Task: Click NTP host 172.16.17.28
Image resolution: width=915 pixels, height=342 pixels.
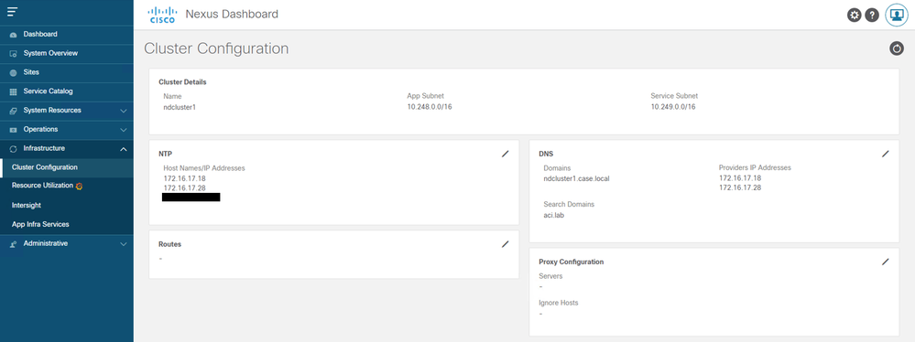Action: click(x=184, y=188)
